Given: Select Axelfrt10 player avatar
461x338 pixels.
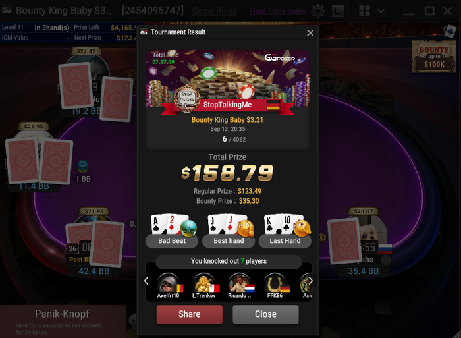Looking at the screenshot, I should [168, 283].
